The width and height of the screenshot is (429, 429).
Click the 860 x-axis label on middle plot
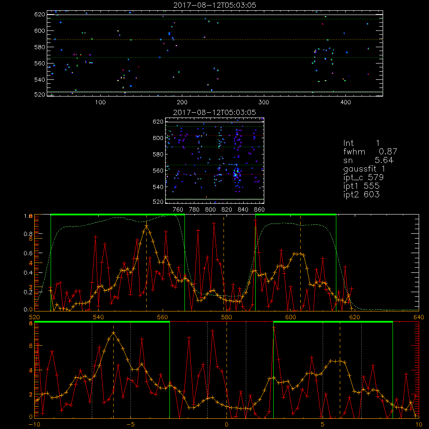(260, 210)
